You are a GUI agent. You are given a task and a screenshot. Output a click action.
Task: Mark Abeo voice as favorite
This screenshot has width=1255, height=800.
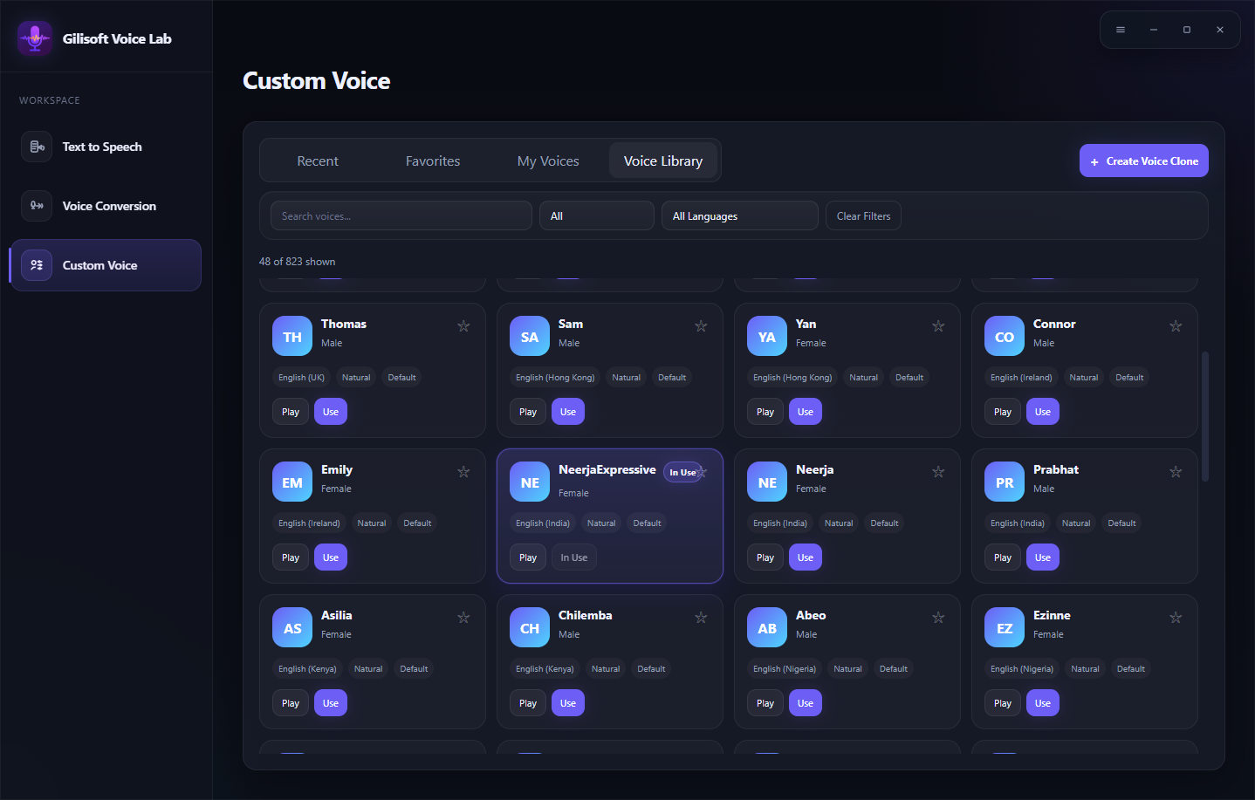(938, 618)
